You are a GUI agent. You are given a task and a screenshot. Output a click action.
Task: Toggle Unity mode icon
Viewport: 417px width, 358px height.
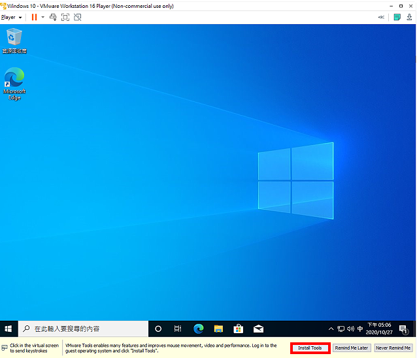[x=77, y=17]
